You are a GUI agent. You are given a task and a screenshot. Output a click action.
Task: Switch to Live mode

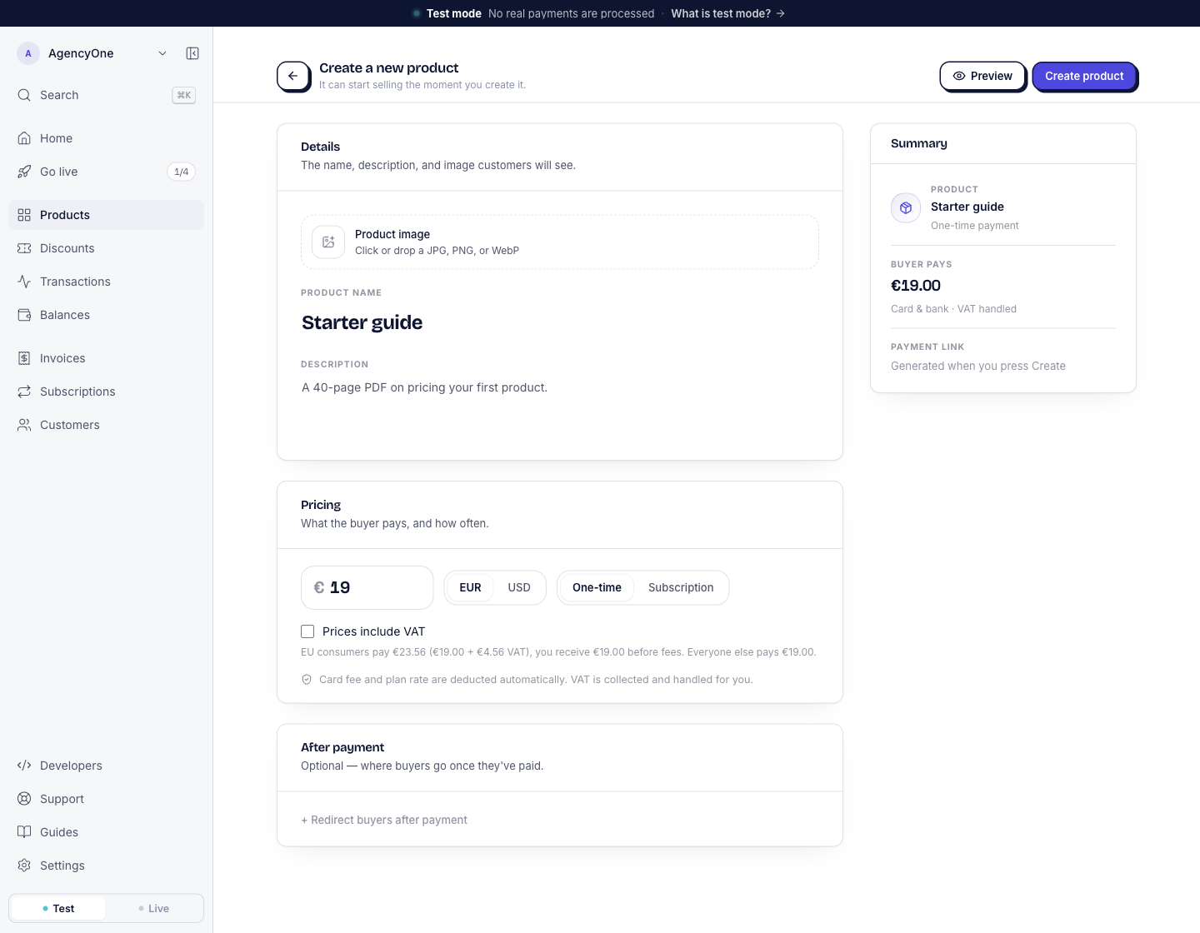click(x=154, y=909)
